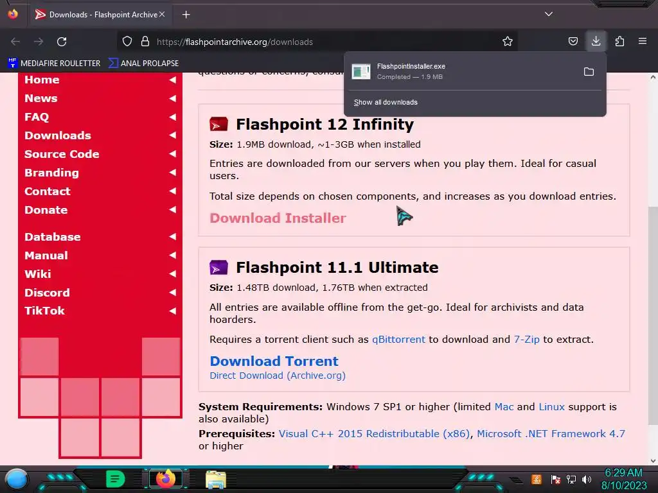Image resolution: width=658 pixels, height=493 pixels.
Task: Open the clock showing 6:29 AM
Action: pos(624,479)
